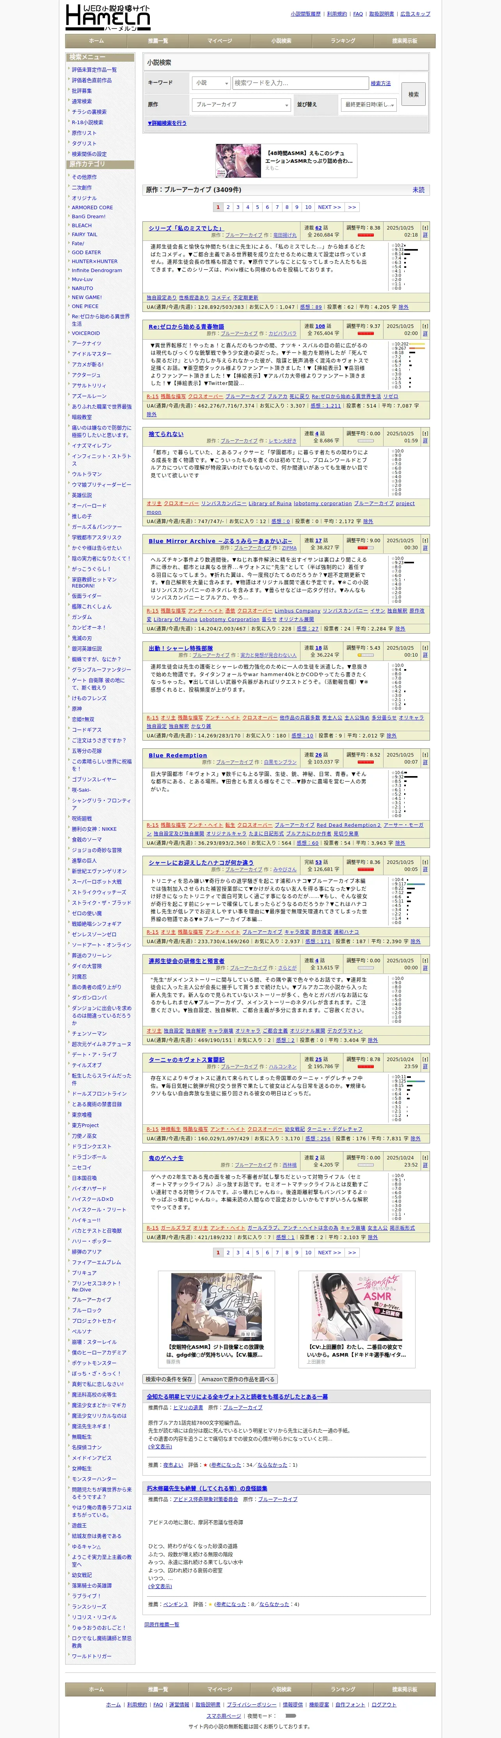Image resolution: width=501 pixels, height=1738 pixels.
Task: Click the [!] icon on the Blue Redemption entry
Action: point(425,754)
